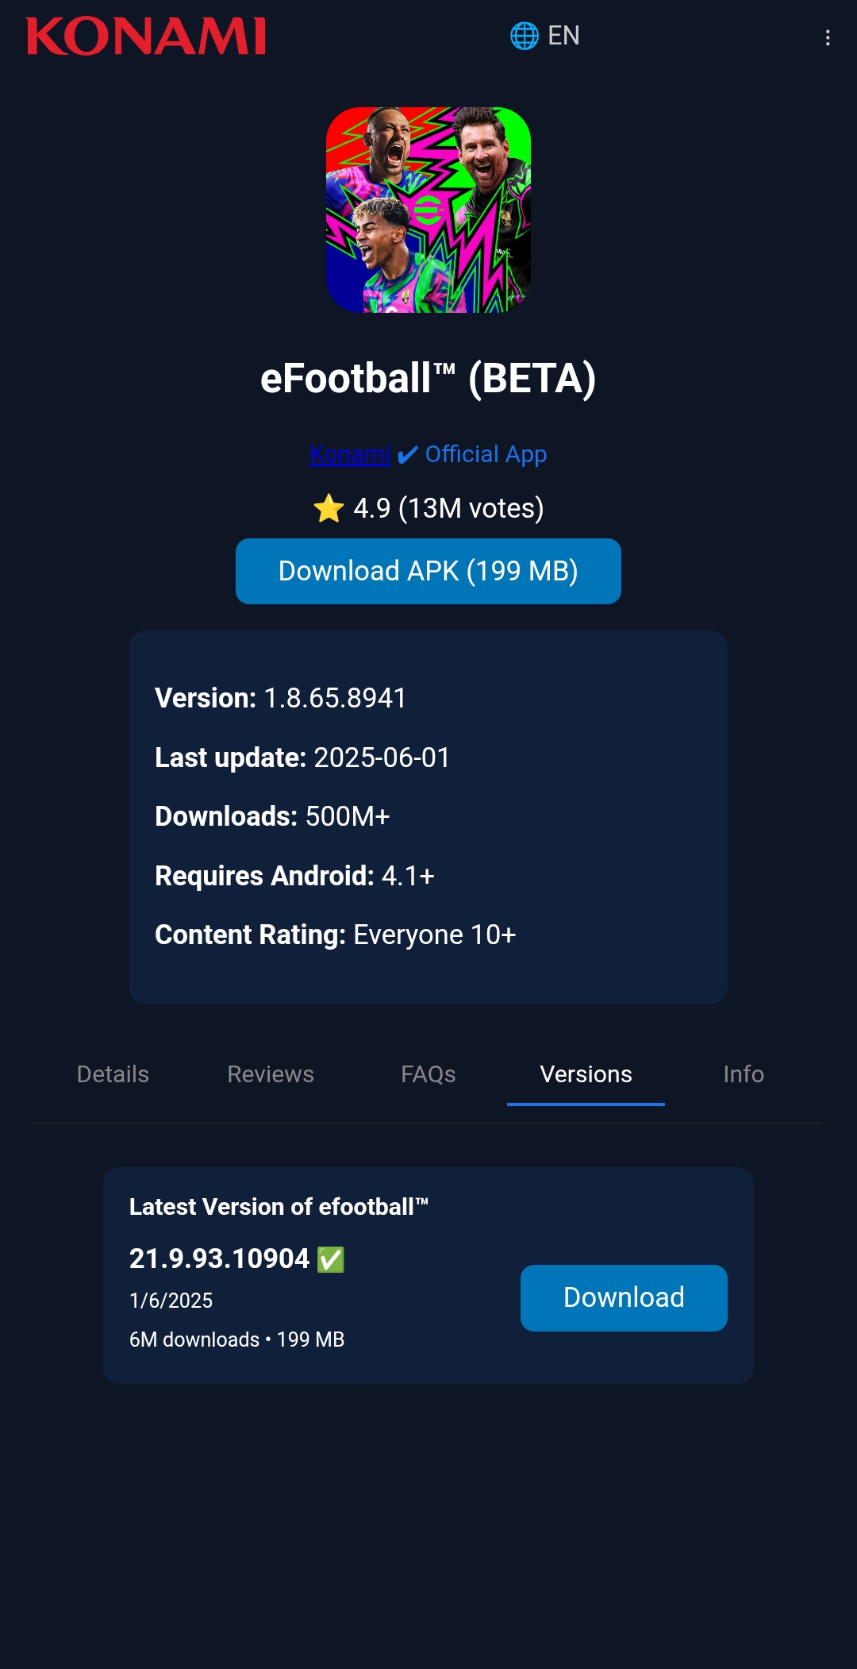Screen dimensions: 857x1669
Task: Open the Konami developer link
Action: pos(349,454)
